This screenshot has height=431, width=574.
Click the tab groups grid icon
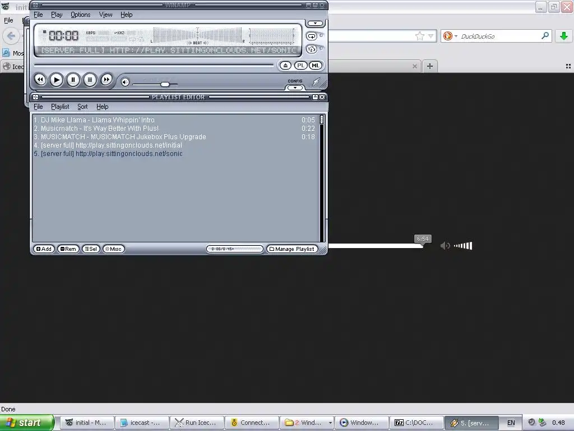[x=568, y=66]
